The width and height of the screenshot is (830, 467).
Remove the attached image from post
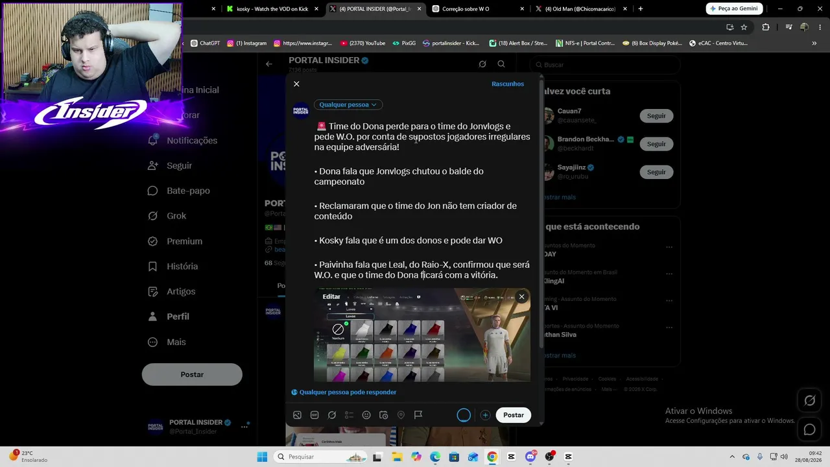click(521, 297)
